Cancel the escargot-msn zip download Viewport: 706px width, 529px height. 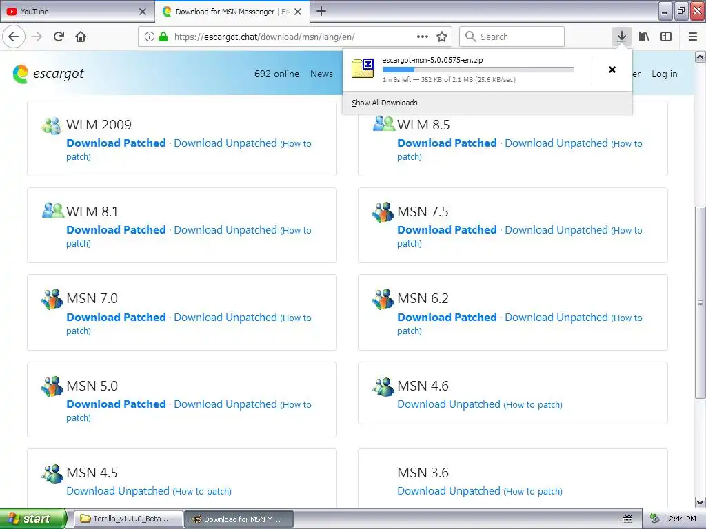(x=612, y=70)
